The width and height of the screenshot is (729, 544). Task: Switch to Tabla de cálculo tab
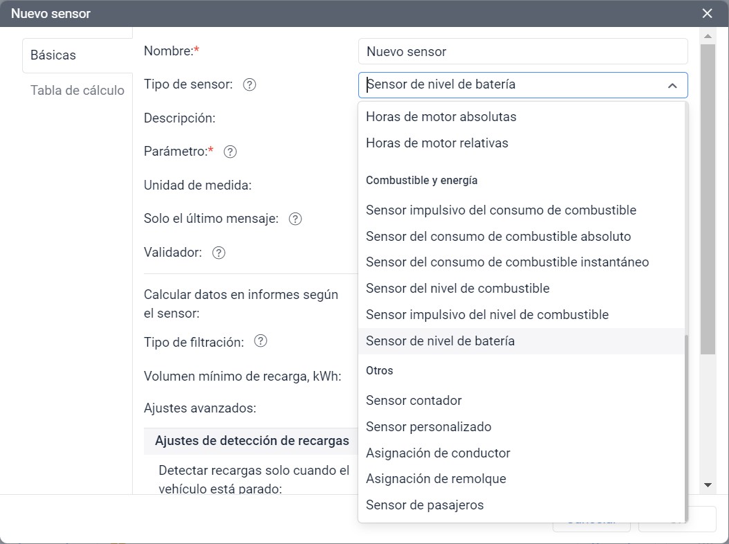(x=77, y=91)
